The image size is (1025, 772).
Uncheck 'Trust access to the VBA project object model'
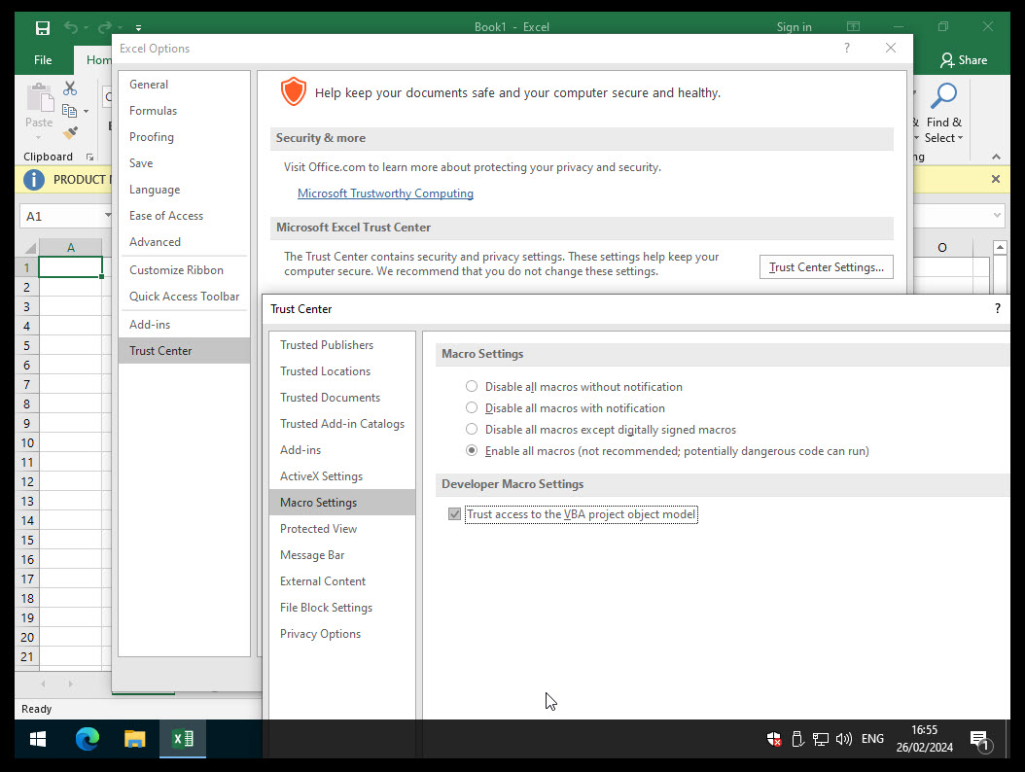[454, 513]
